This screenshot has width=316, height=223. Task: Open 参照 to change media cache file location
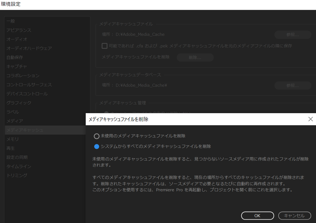tap(292, 34)
